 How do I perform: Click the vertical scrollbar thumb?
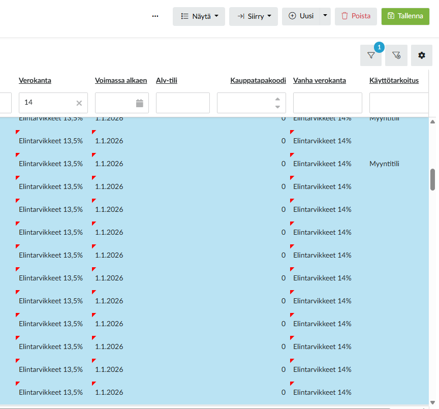[x=432, y=179]
